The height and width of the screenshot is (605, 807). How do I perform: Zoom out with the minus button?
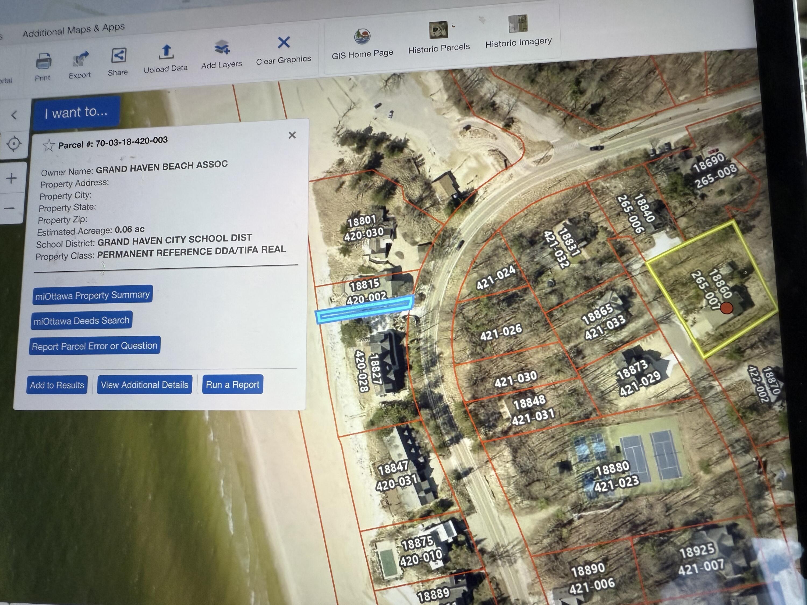[x=9, y=208]
